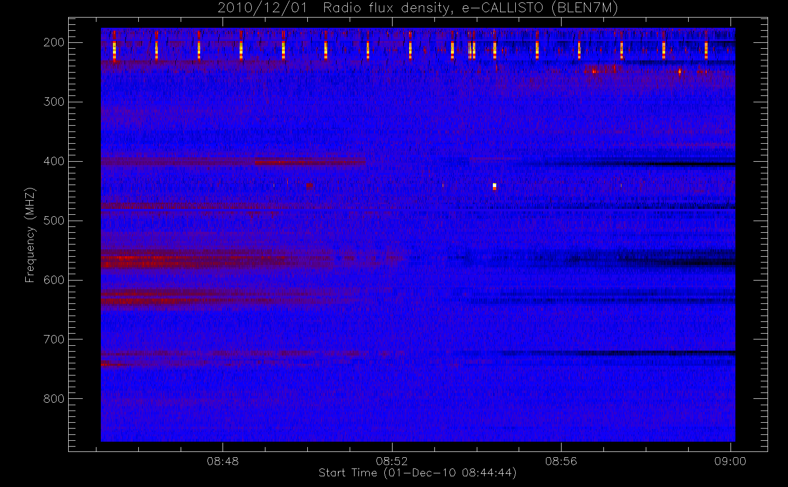Screen dimensions: 788x487
Task: Click the 200 frequency tick label
Action: point(54,42)
